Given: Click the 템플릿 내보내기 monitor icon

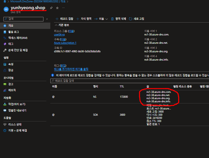Looking at the screenshot, I should (5, 111).
